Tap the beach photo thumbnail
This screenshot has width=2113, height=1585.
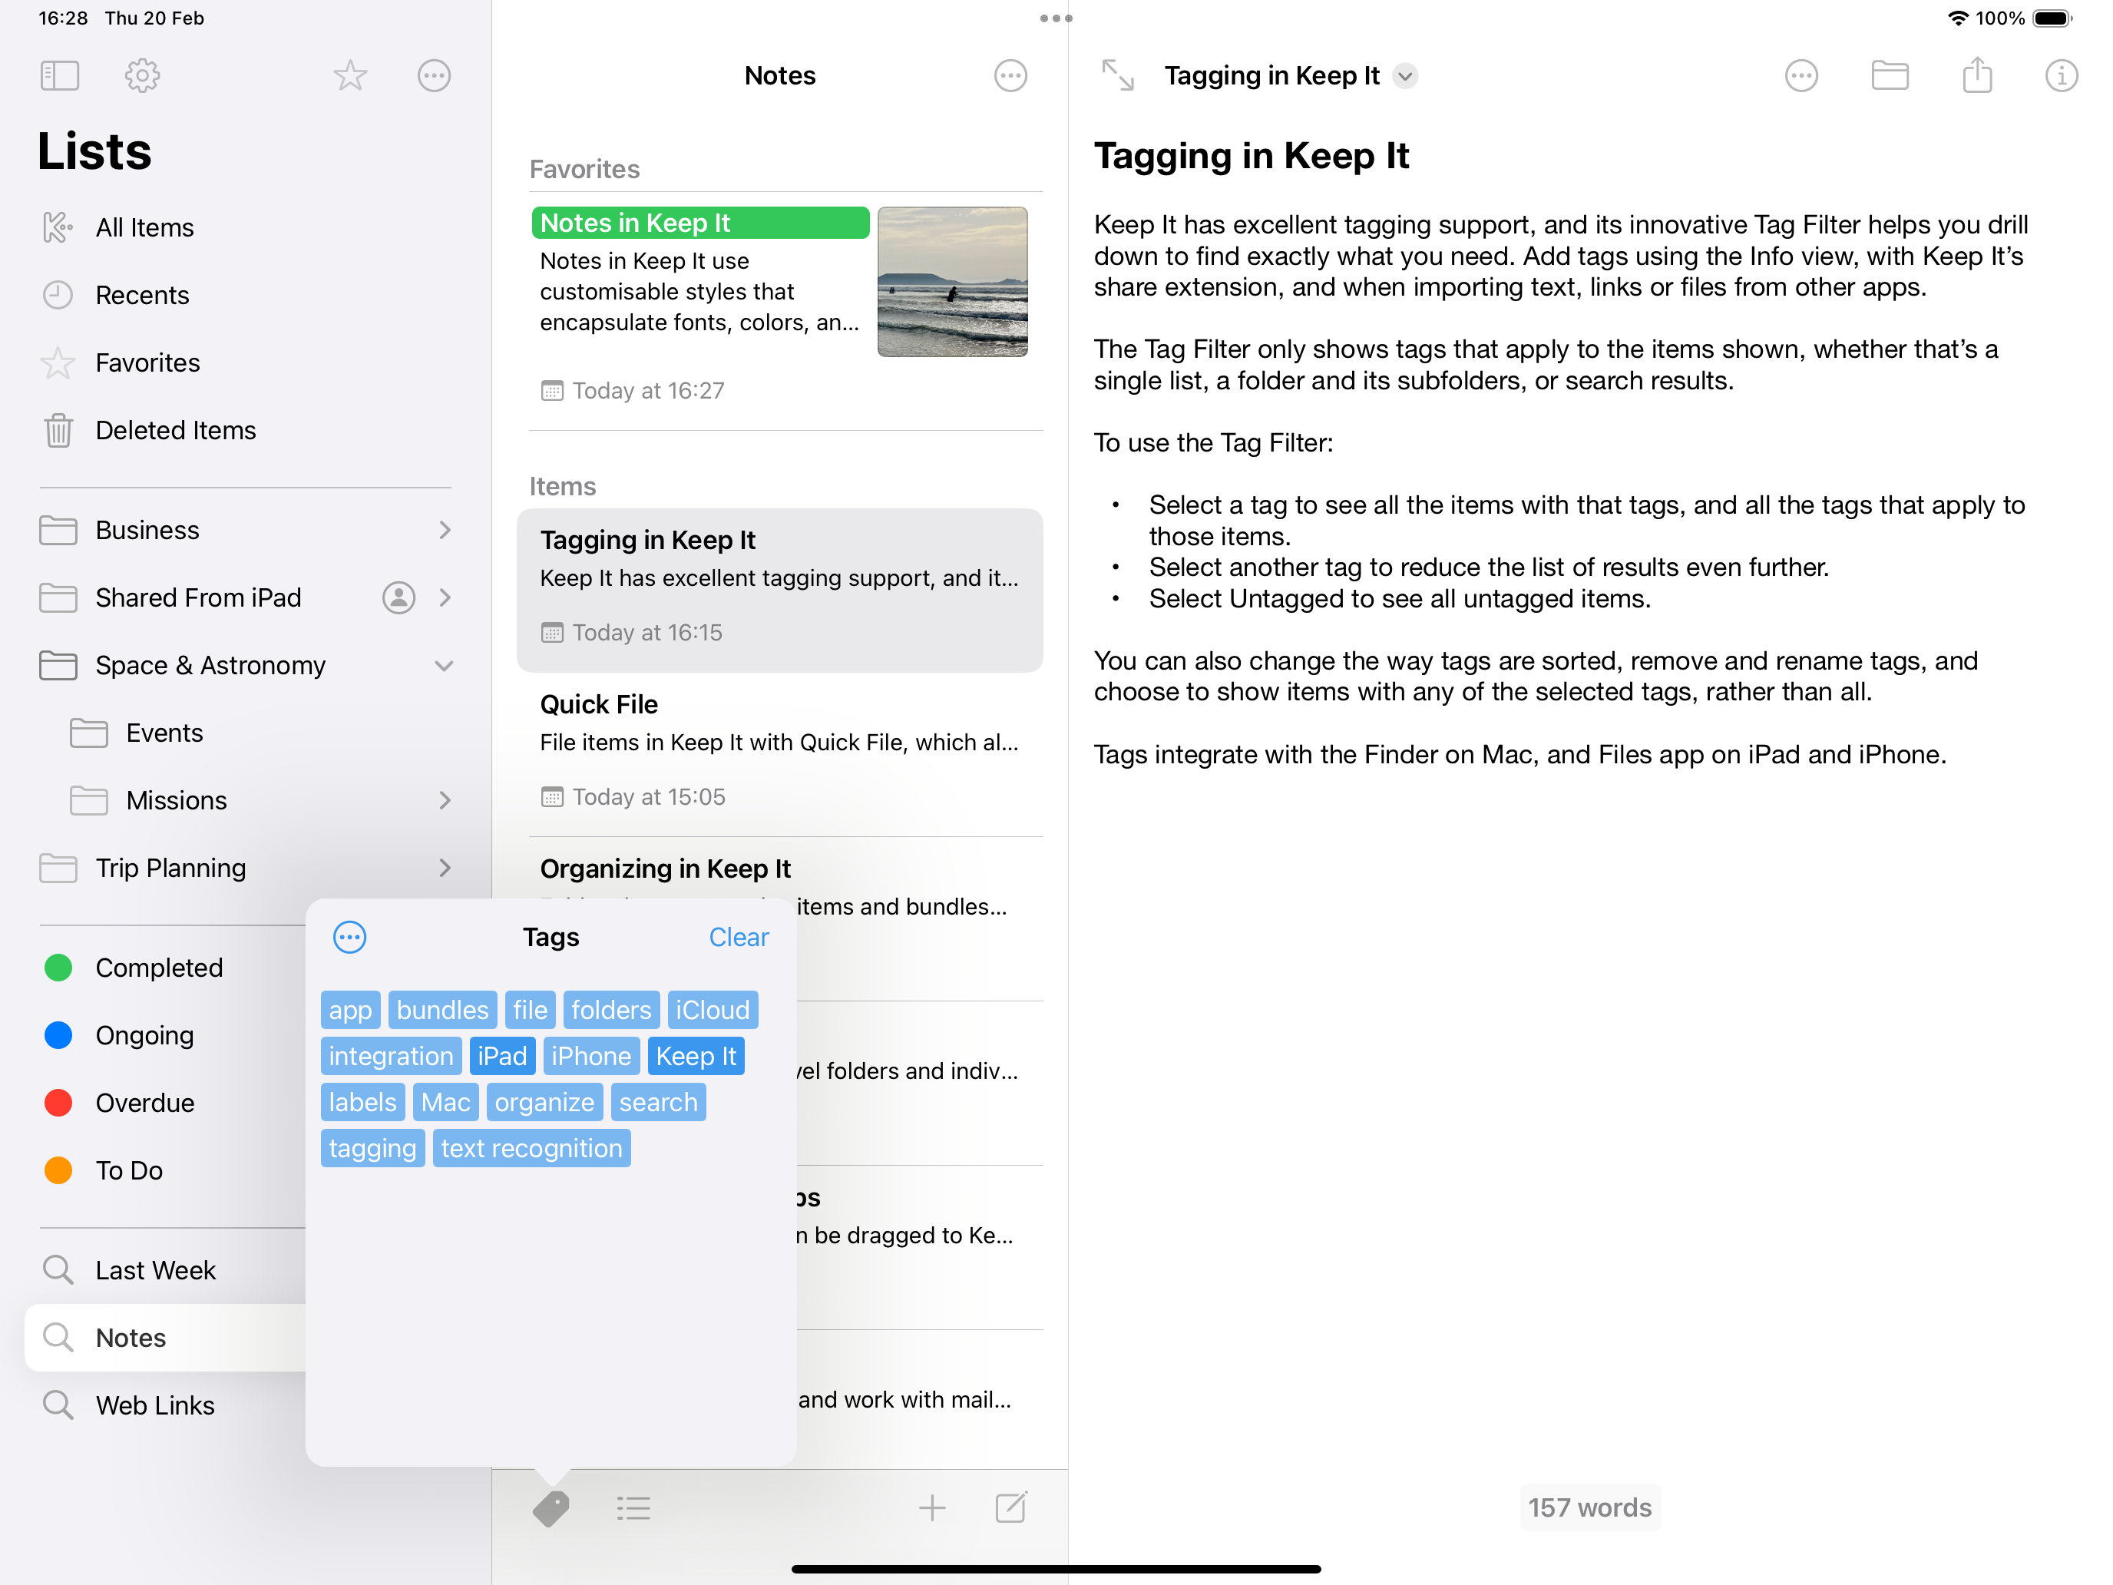coord(952,282)
